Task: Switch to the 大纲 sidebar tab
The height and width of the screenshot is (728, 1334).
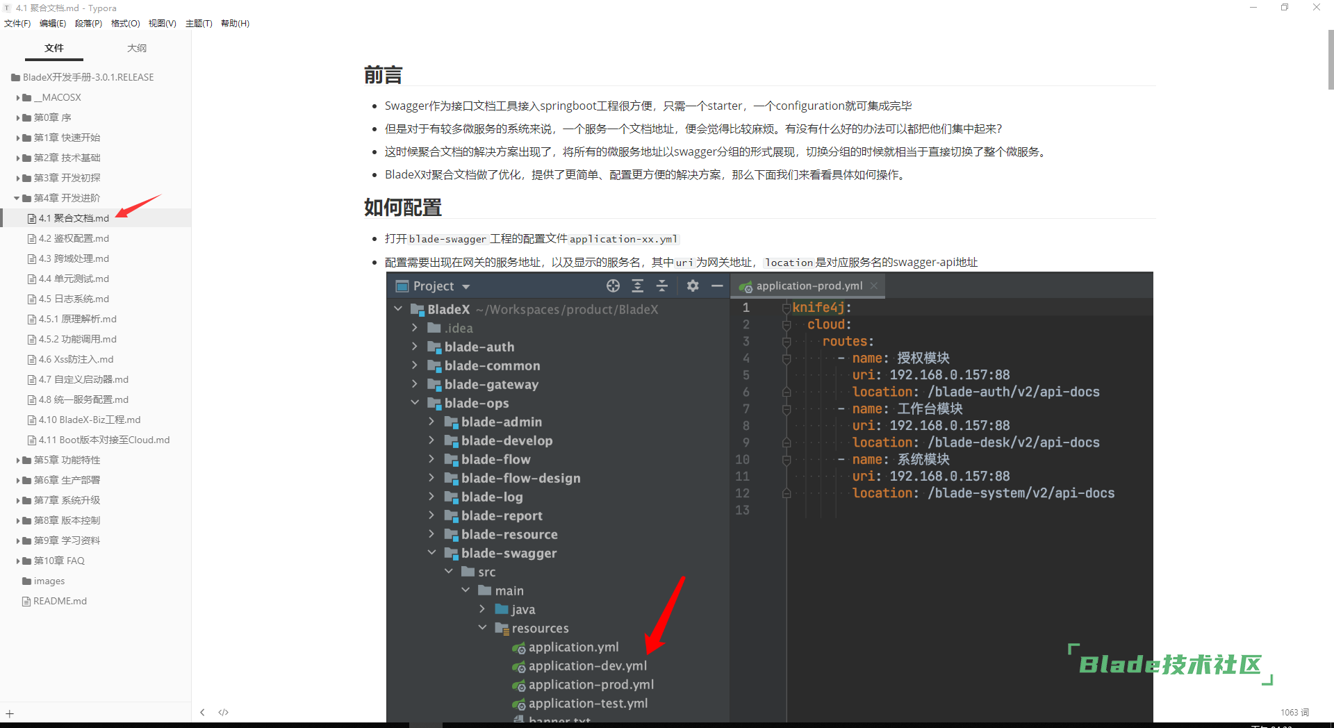Action: (137, 48)
